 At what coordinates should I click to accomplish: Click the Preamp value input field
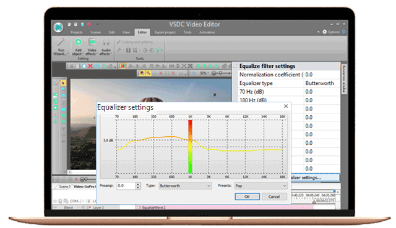(x=126, y=185)
